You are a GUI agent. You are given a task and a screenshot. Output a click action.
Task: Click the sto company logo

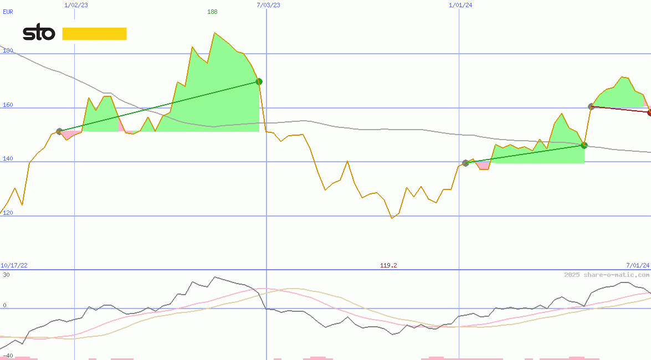(x=39, y=34)
